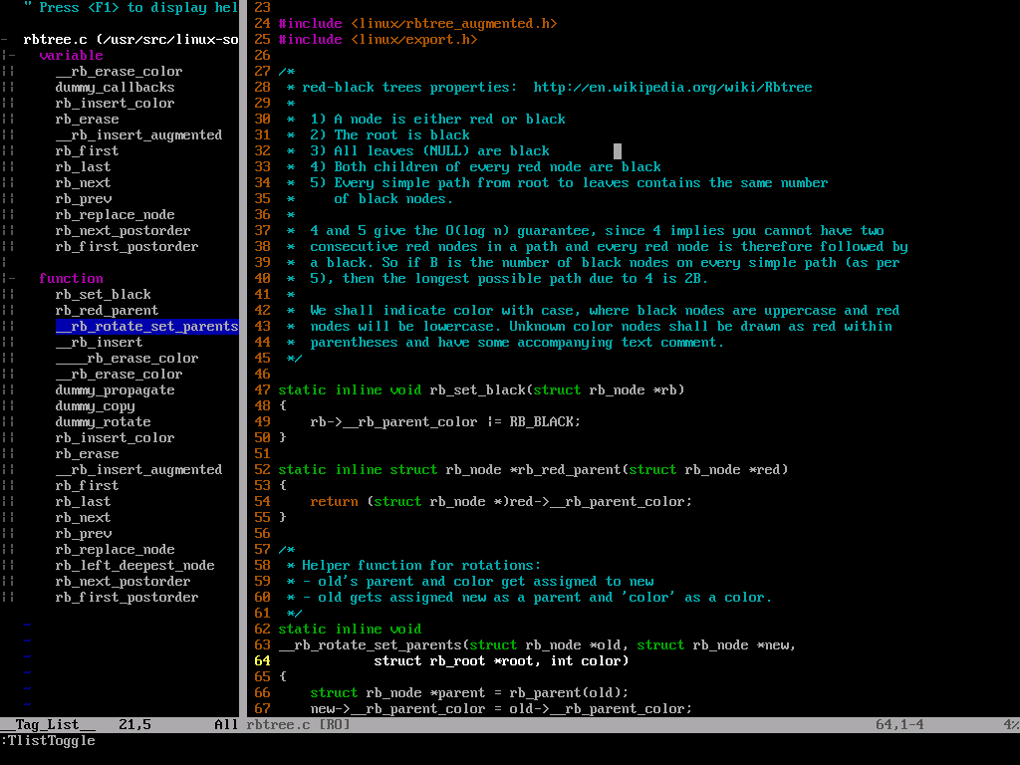Click the 'The root is black' comment line
This screenshot has width=1020, height=765.
402,135
